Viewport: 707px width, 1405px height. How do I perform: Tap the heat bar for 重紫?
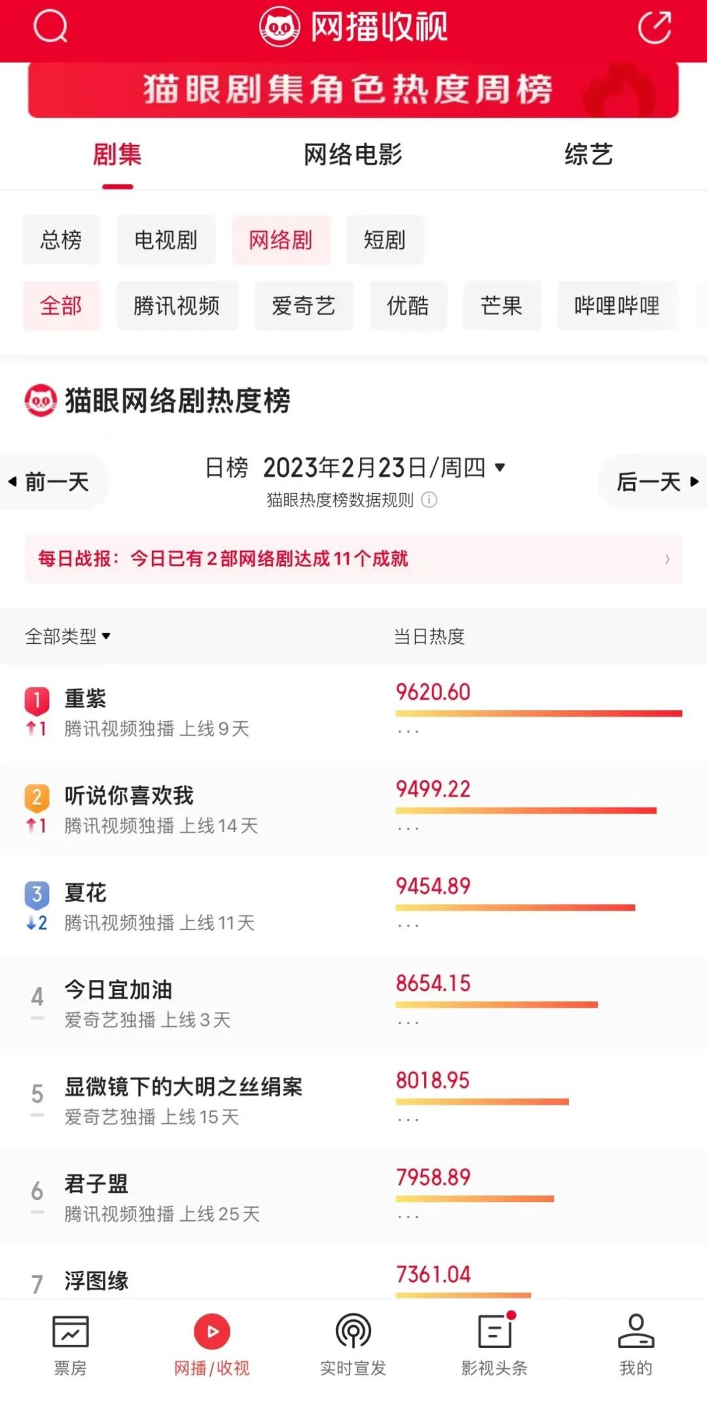click(538, 713)
